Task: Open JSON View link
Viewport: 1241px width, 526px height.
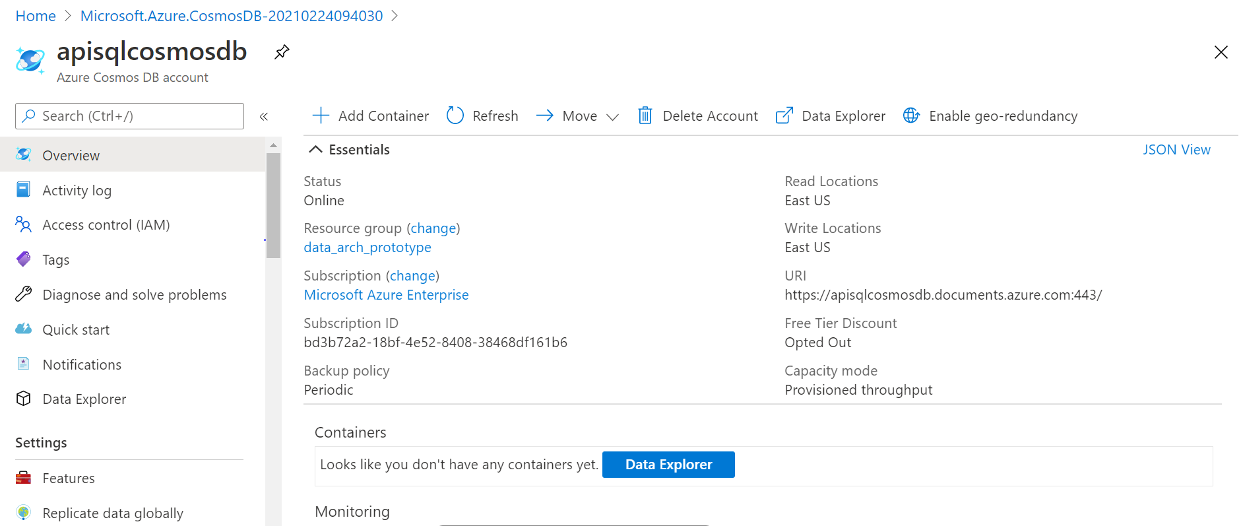Action: click(1176, 150)
